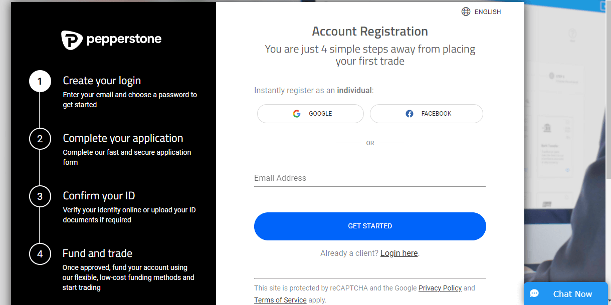Open the Chat Now widget
The image size is (611, 305).
(566, 294)
